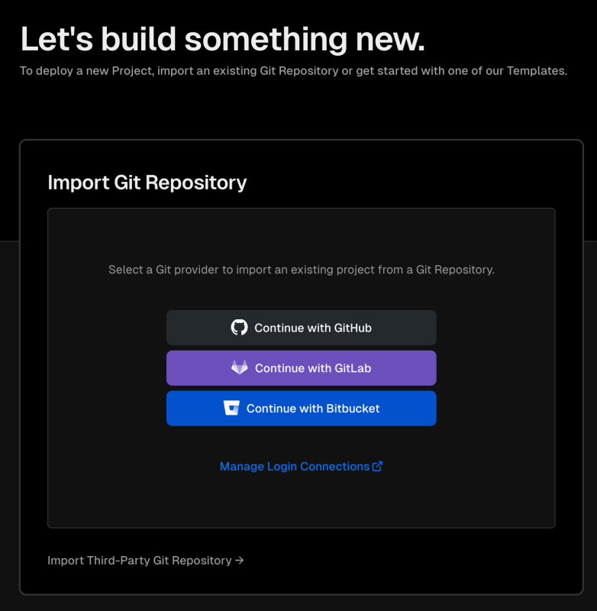Image resolution: width=597 pixels, height=611 pixels.
Task: Click the right arrow after Import Third-Party Git Repository
Action: click(240, 561)
